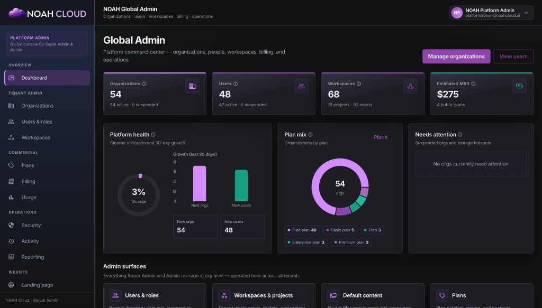Click the info icon beside Needs attention
Image resolution: width=542 pixels, height=308 pixels.
point(460,135)
